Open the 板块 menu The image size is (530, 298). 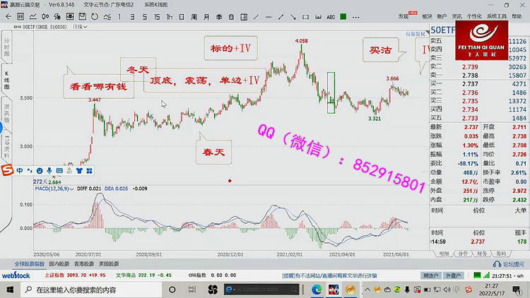point(427,15)
